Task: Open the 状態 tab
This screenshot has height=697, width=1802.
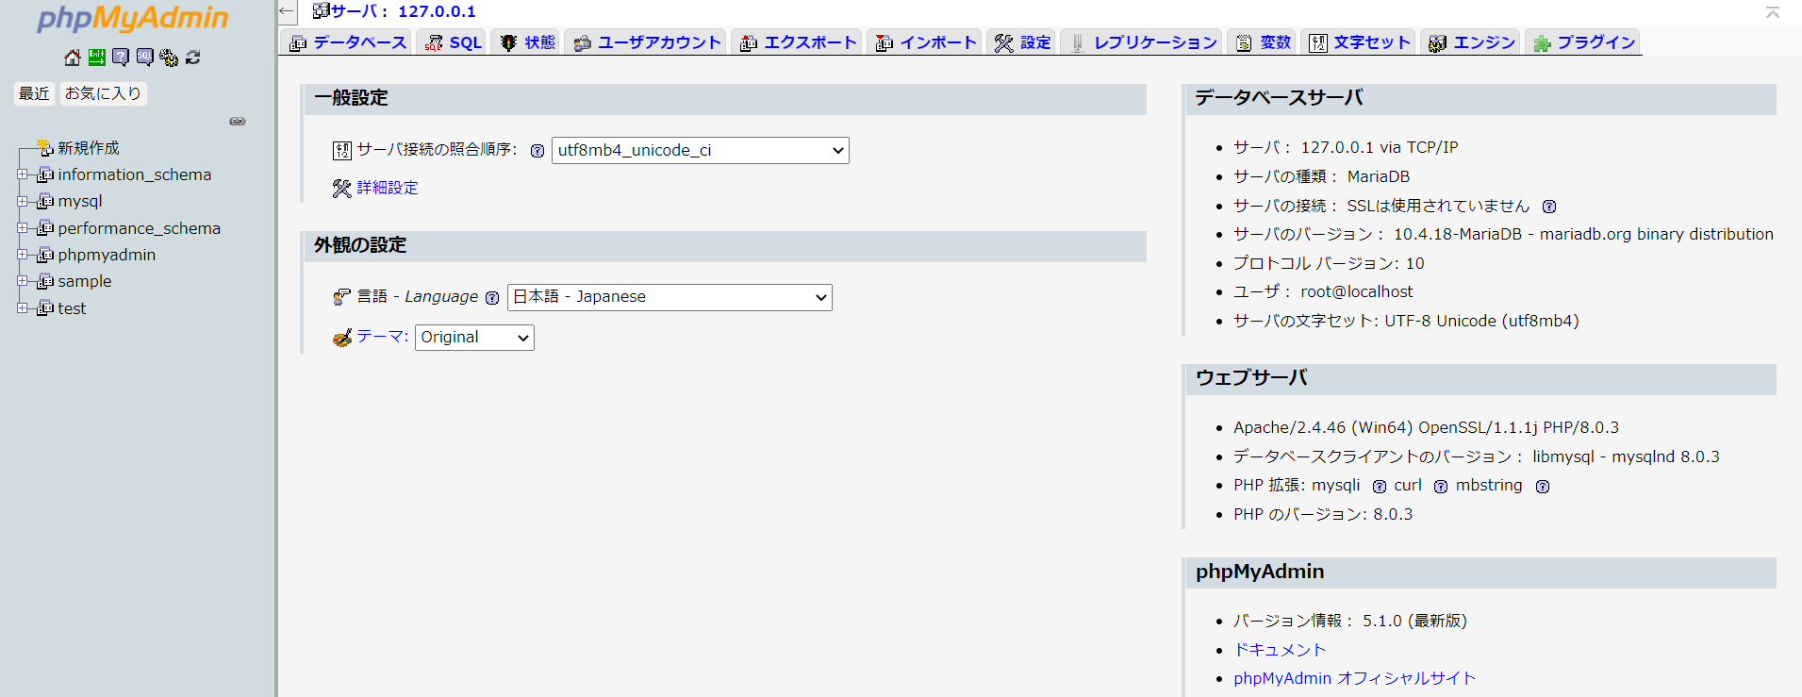Action: pyautogui.click(x=526, y=42)
